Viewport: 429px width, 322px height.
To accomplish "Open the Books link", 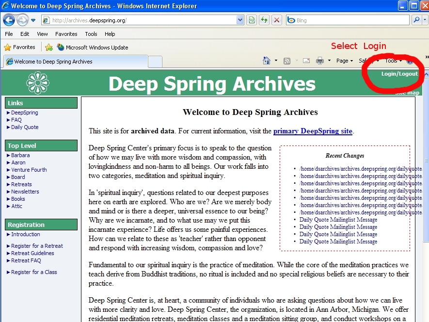I will pyautogui.click(x=18, y=199).
